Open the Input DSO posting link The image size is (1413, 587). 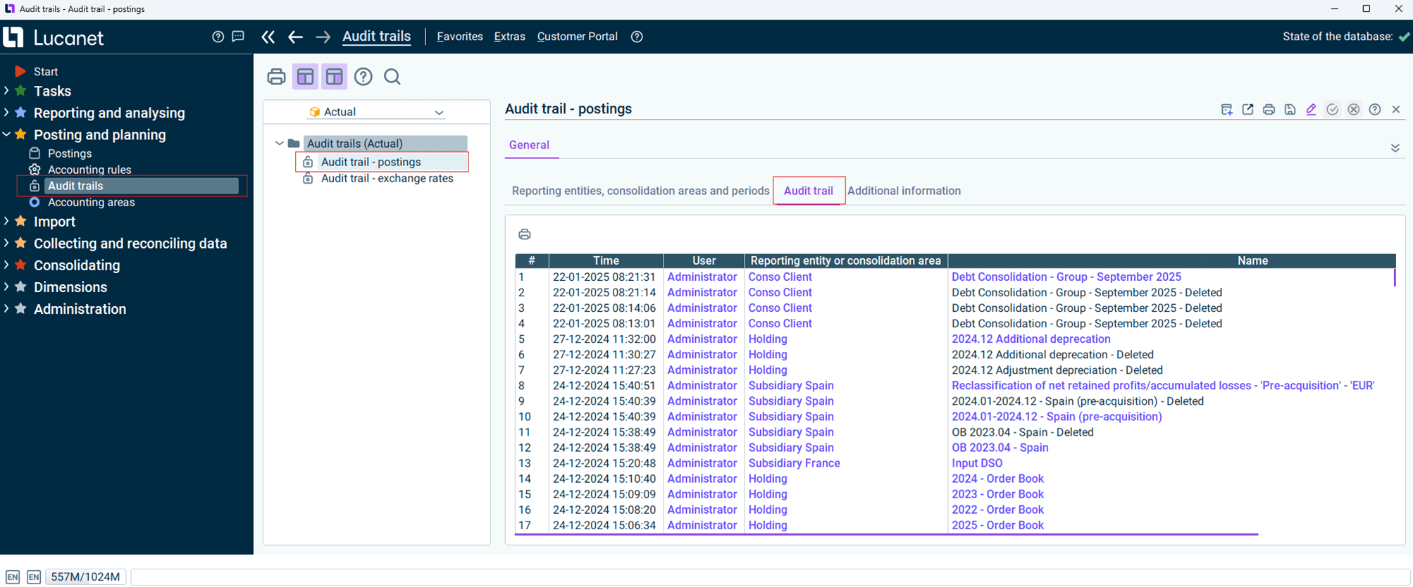click(x=977, y=463)
